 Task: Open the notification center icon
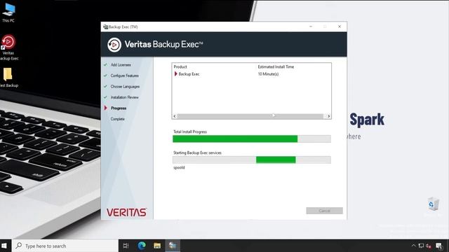(439, 246)
